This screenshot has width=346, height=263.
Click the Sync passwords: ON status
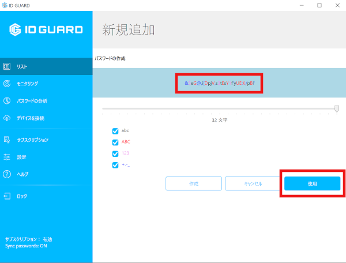point(26,246)
